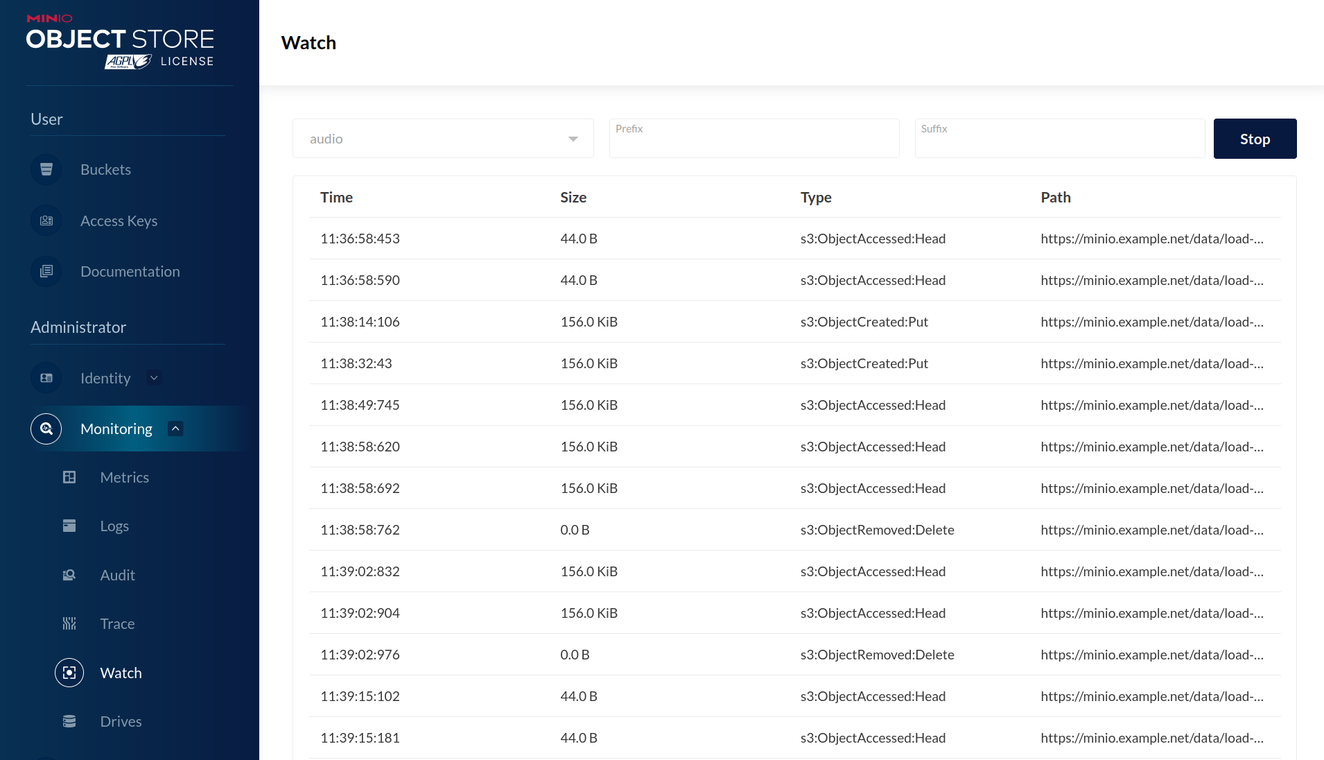
Task: Open the Documentation menu item
Action: pos(130,272)
